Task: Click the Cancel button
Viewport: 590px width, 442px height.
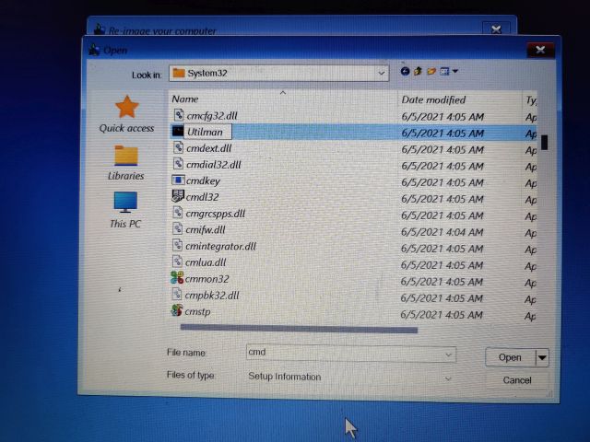Action: point(517,380)
